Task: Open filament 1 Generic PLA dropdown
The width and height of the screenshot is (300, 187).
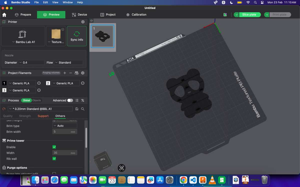Action: pyautogui.click(x=22, y=83)
